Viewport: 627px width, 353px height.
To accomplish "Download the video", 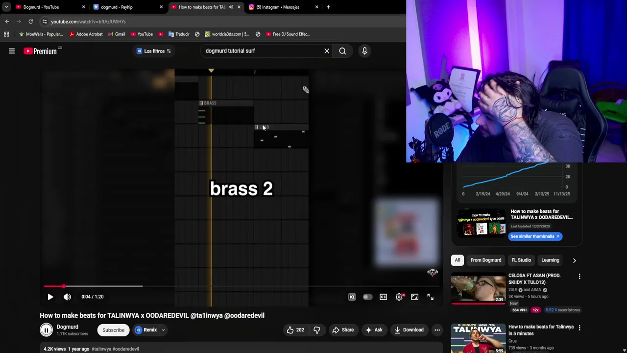I will click(x=409, y=330).
